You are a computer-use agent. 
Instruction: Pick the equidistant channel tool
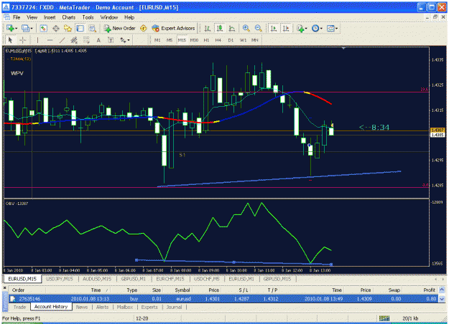coord(74,40)
